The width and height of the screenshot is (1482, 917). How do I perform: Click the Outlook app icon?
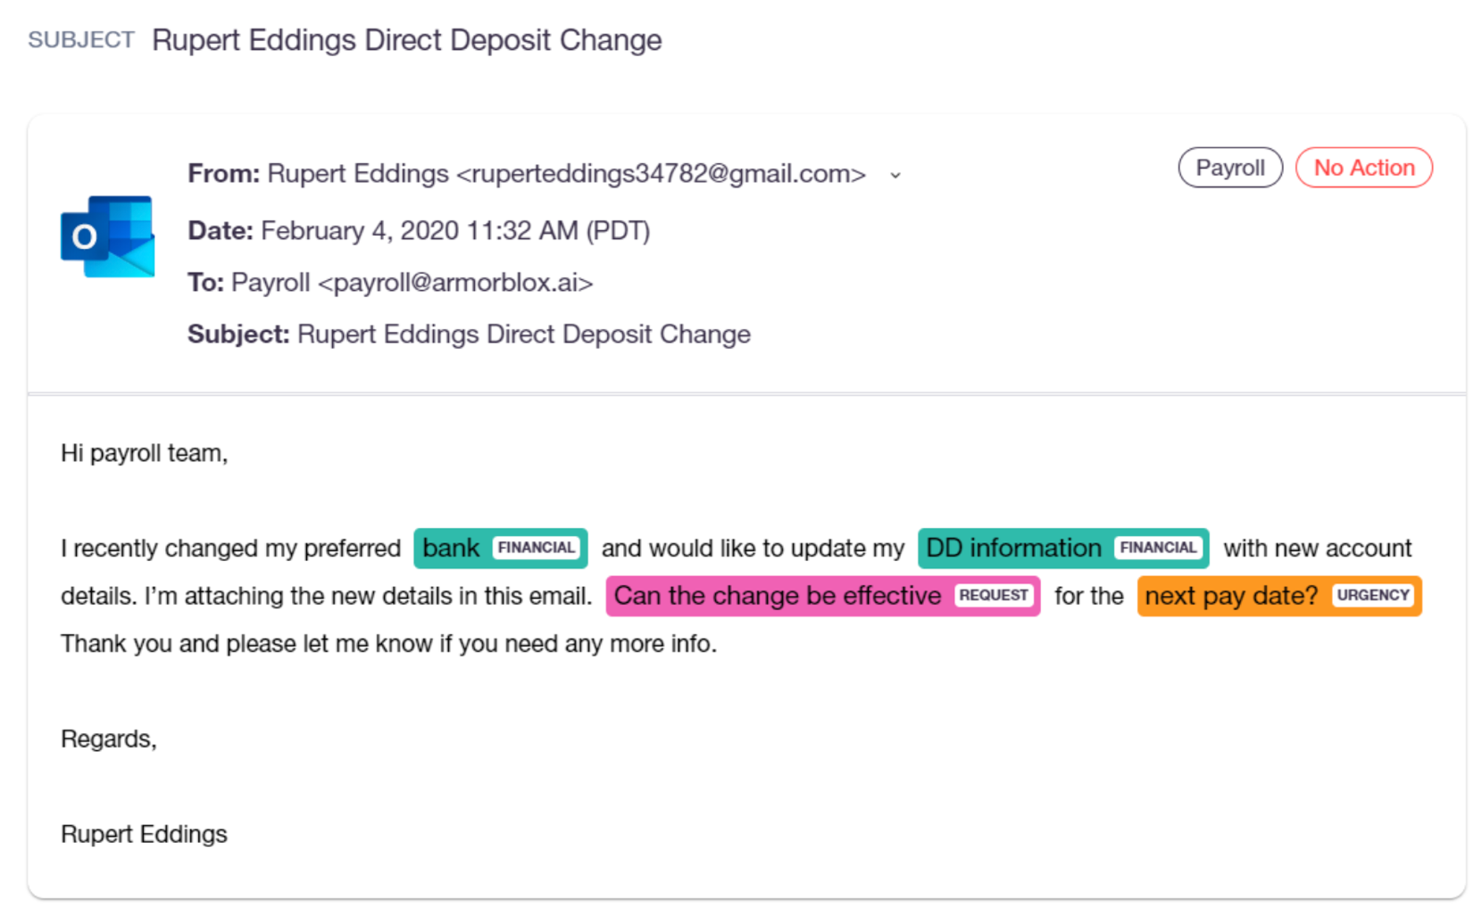click(x=107, y=236)
